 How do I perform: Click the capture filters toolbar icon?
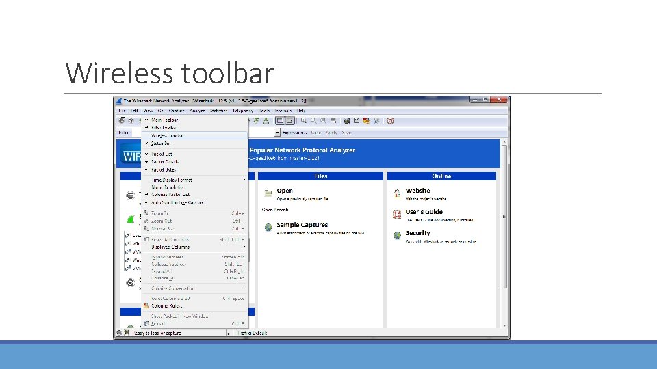pyautogui.click(x=347, y=120)
